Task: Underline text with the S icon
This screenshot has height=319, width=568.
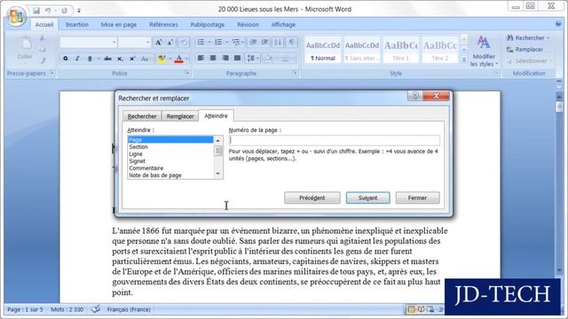Action: click(90, 58)
